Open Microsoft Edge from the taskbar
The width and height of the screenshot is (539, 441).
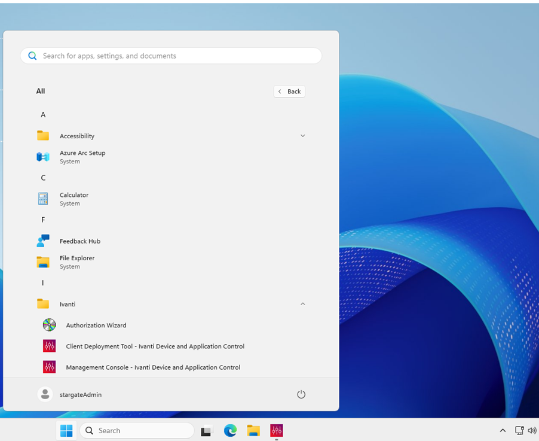(x=230, y=430)
